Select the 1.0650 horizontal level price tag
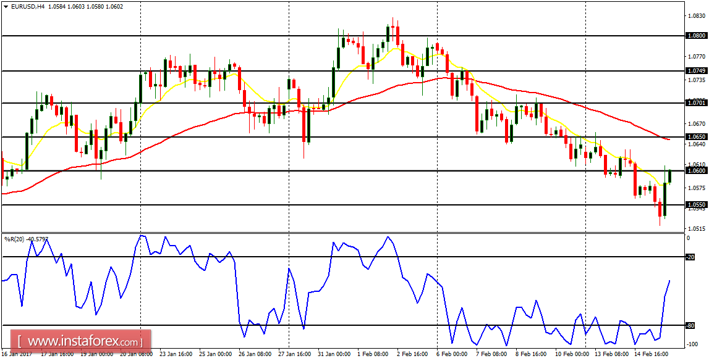709x361 pixels. tap(695, 136)
